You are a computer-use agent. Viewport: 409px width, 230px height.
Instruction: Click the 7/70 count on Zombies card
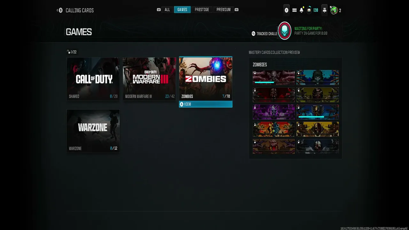226,96
